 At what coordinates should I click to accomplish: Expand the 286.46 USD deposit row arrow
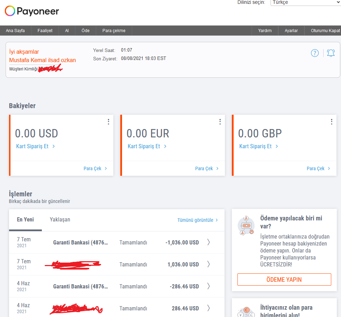click(209, 308)
